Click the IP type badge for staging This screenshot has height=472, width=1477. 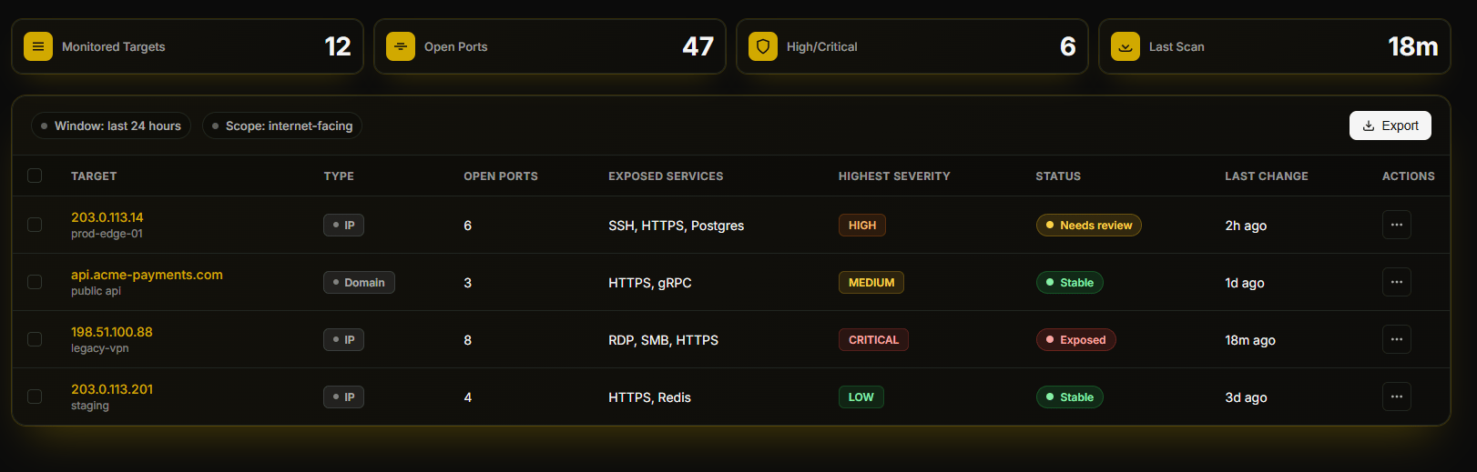(343, 397)
